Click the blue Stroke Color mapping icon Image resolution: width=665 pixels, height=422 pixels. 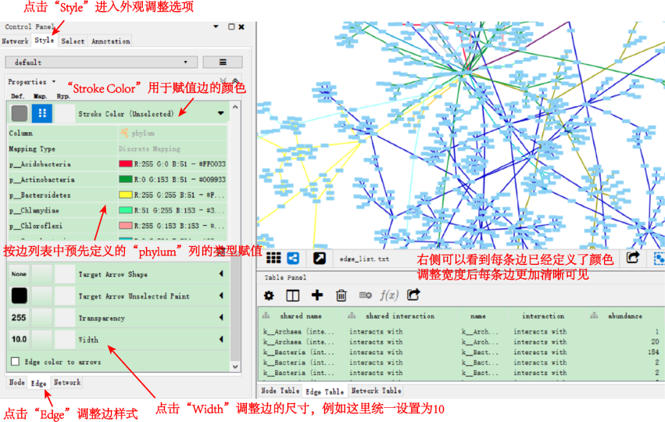pos(42,113)
